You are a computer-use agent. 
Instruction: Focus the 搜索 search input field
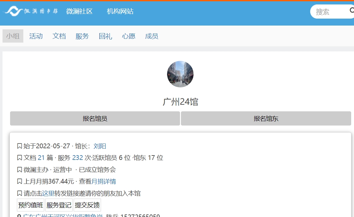coord(329,12)
